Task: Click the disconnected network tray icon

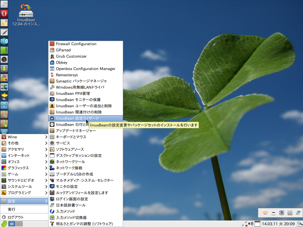Action: tap(245, 224)
